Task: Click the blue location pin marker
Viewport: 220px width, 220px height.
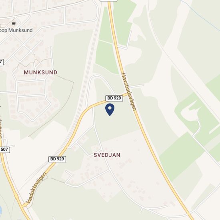Action: coord(110,110)
